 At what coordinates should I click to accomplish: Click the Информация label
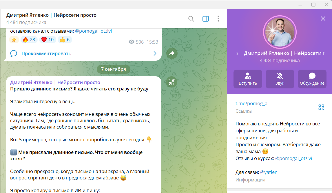250,180
